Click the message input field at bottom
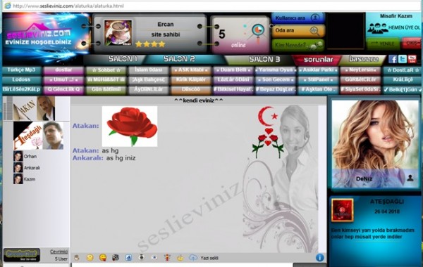The image size is (423, 267). pos(182,265)
